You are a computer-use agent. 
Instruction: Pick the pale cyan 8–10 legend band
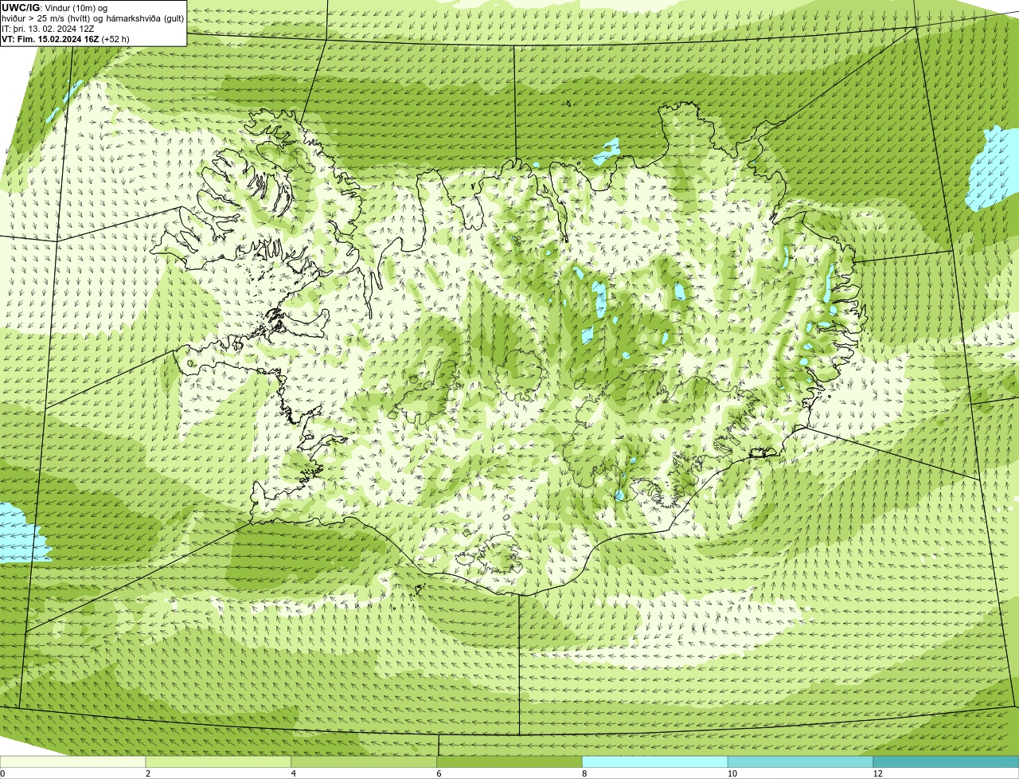point(655,761)
